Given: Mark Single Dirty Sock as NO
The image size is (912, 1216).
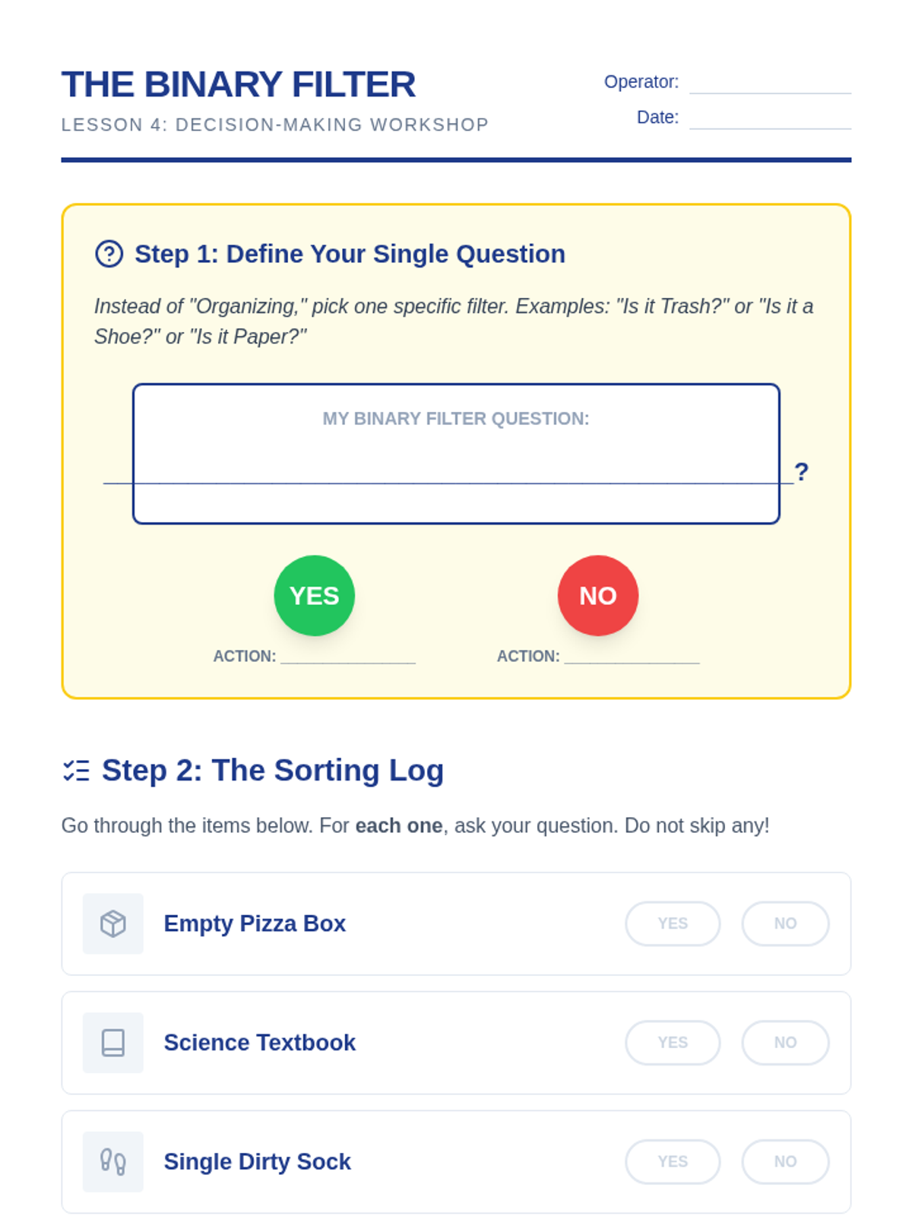Looking at the screenshot, I should point(785,1161).
